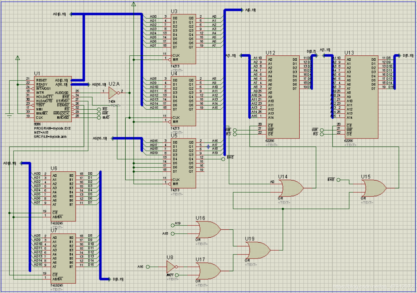Click the AD15 wire label at U7
Image resolution: width=417 pixels, height=293 pixels.
coord(38,264)
